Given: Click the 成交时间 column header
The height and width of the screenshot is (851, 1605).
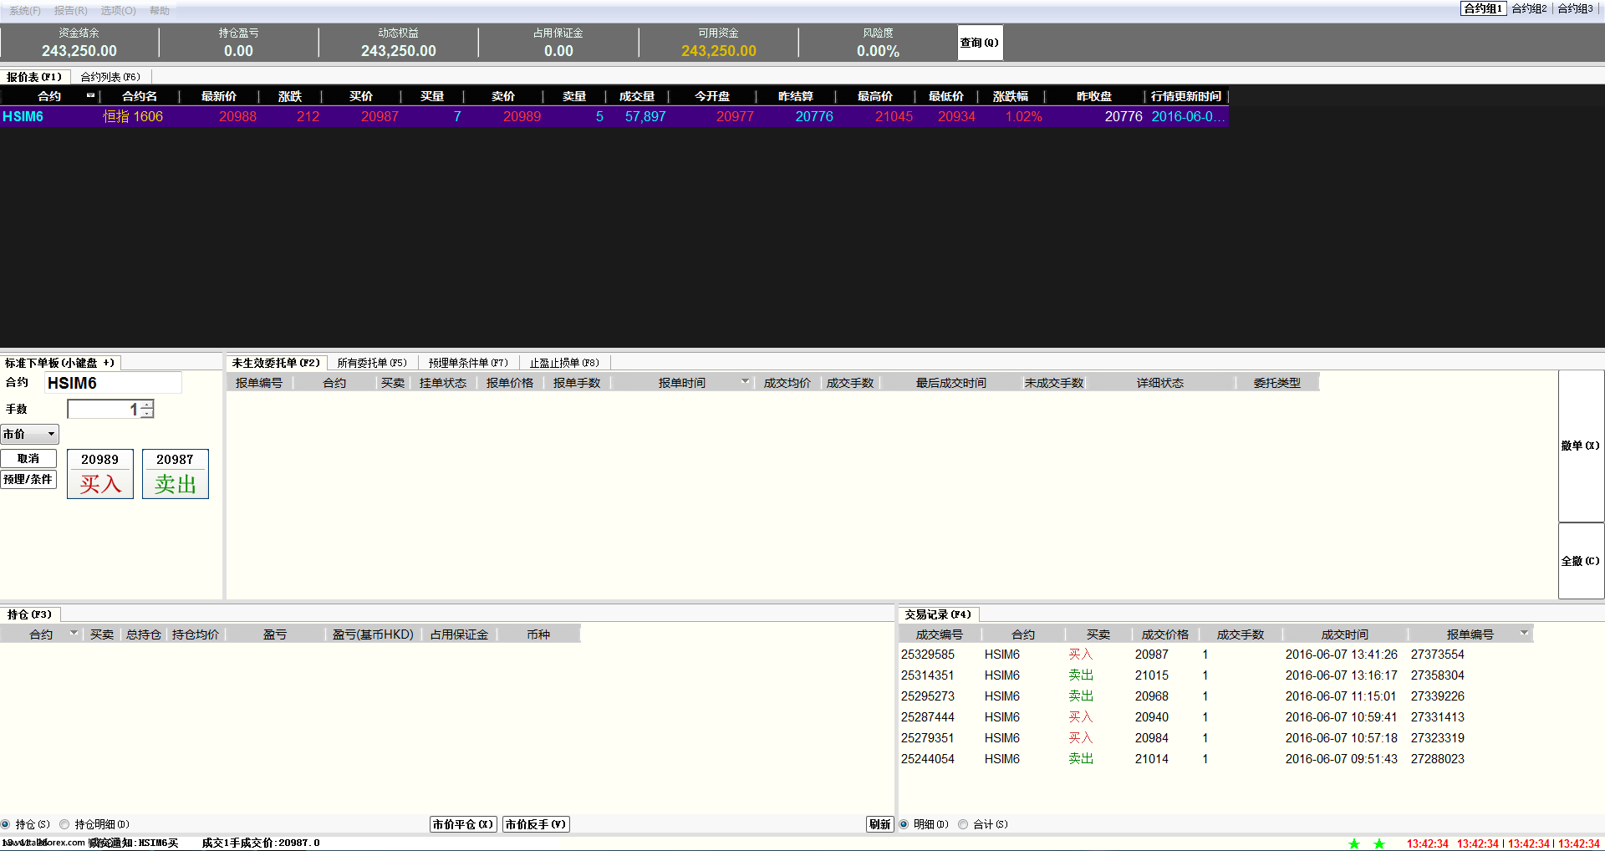Looking at the screenshot, I should (1345, 634).
